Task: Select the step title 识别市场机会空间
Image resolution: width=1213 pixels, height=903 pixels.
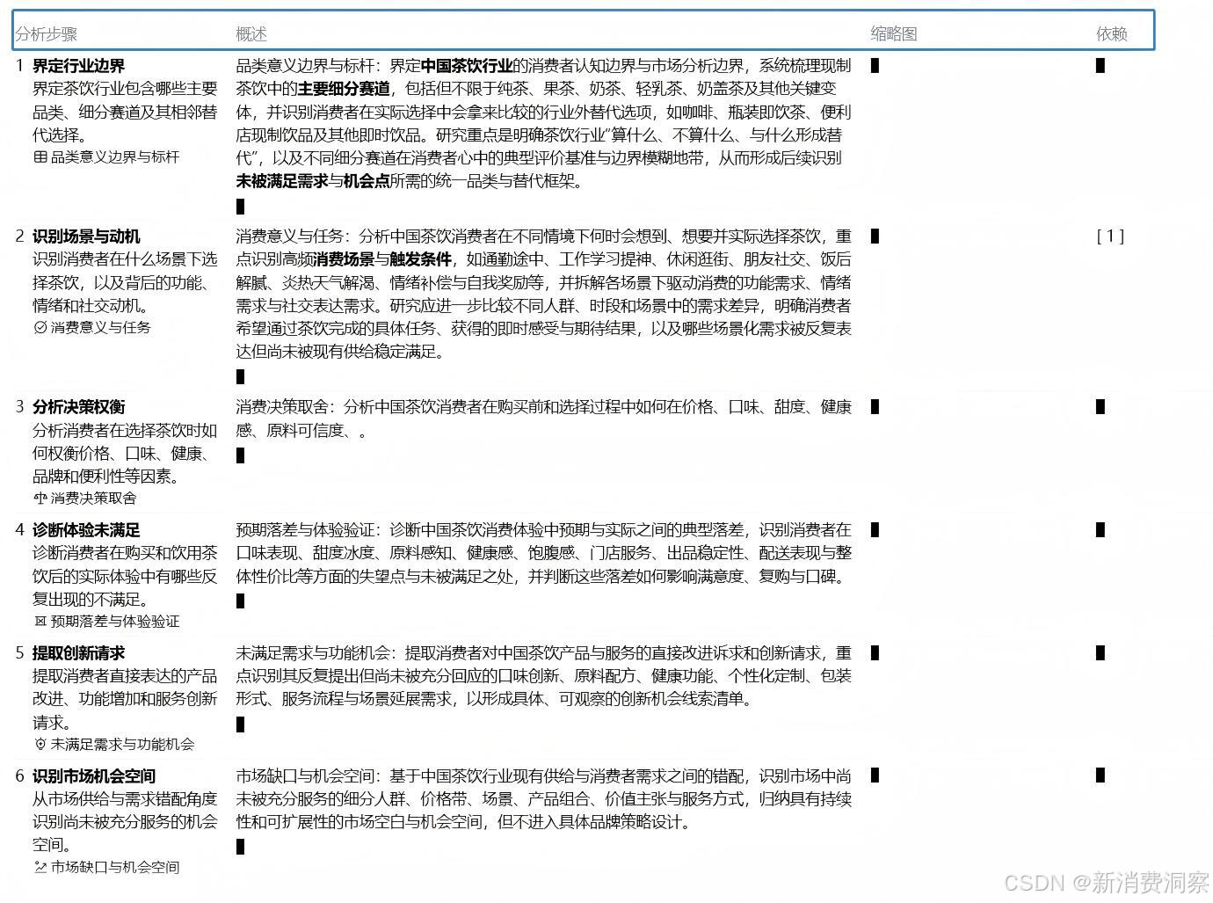Action: click(94, 776)
